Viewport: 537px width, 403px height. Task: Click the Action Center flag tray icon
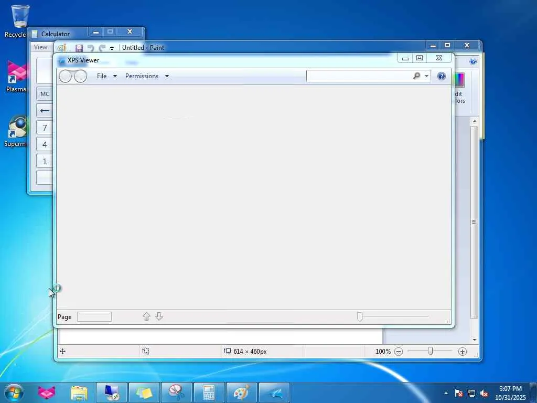pos(459,393)
